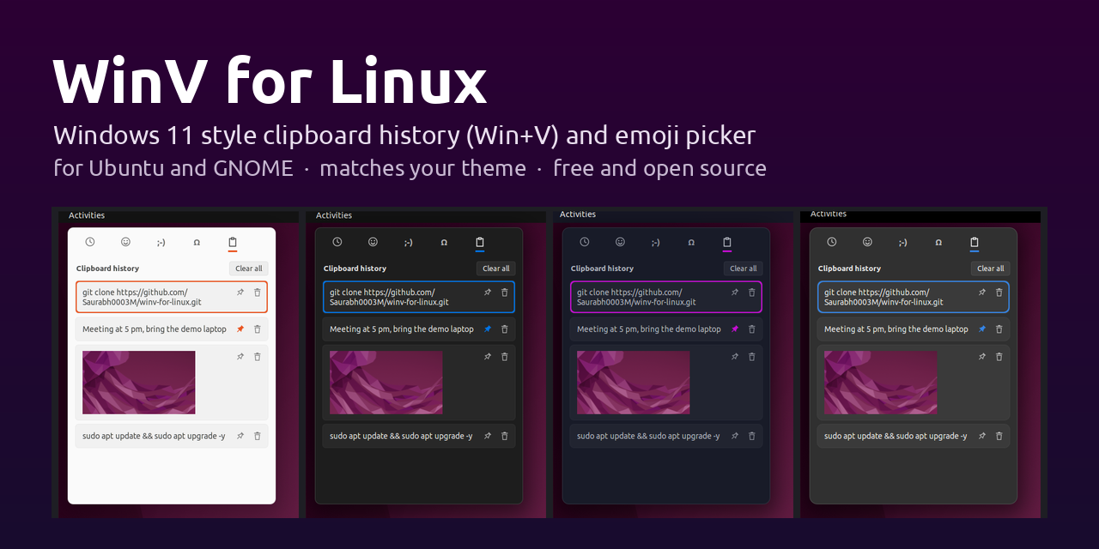This screenshot has height=549, width=1099.
Task: Pin the image entry in the light panel
Action: pyautogui.click(x=240, y=357)
